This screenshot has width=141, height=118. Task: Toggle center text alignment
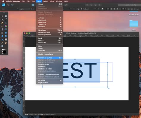click(x=111, y=9)
